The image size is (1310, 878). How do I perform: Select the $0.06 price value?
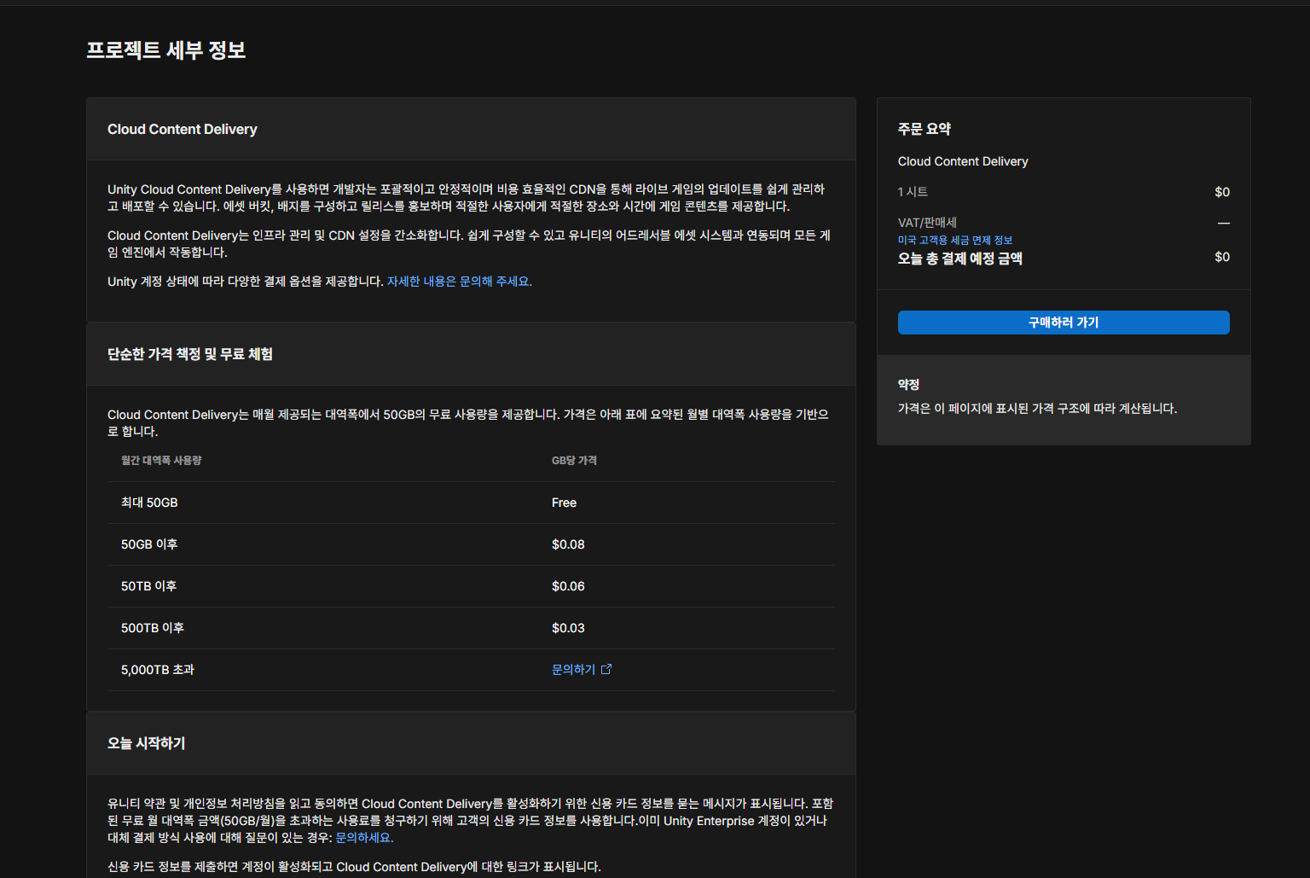(568, 586)
